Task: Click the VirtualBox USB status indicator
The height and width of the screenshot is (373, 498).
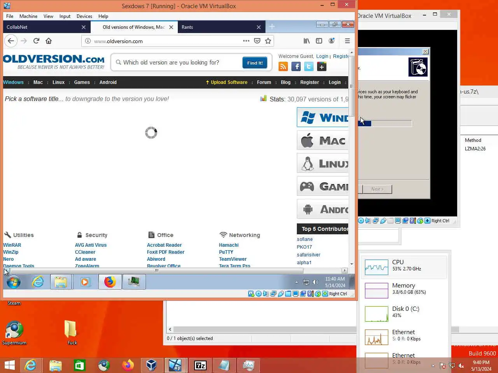Action: (281, 294)
